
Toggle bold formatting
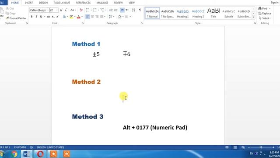[x=31, y=17]
